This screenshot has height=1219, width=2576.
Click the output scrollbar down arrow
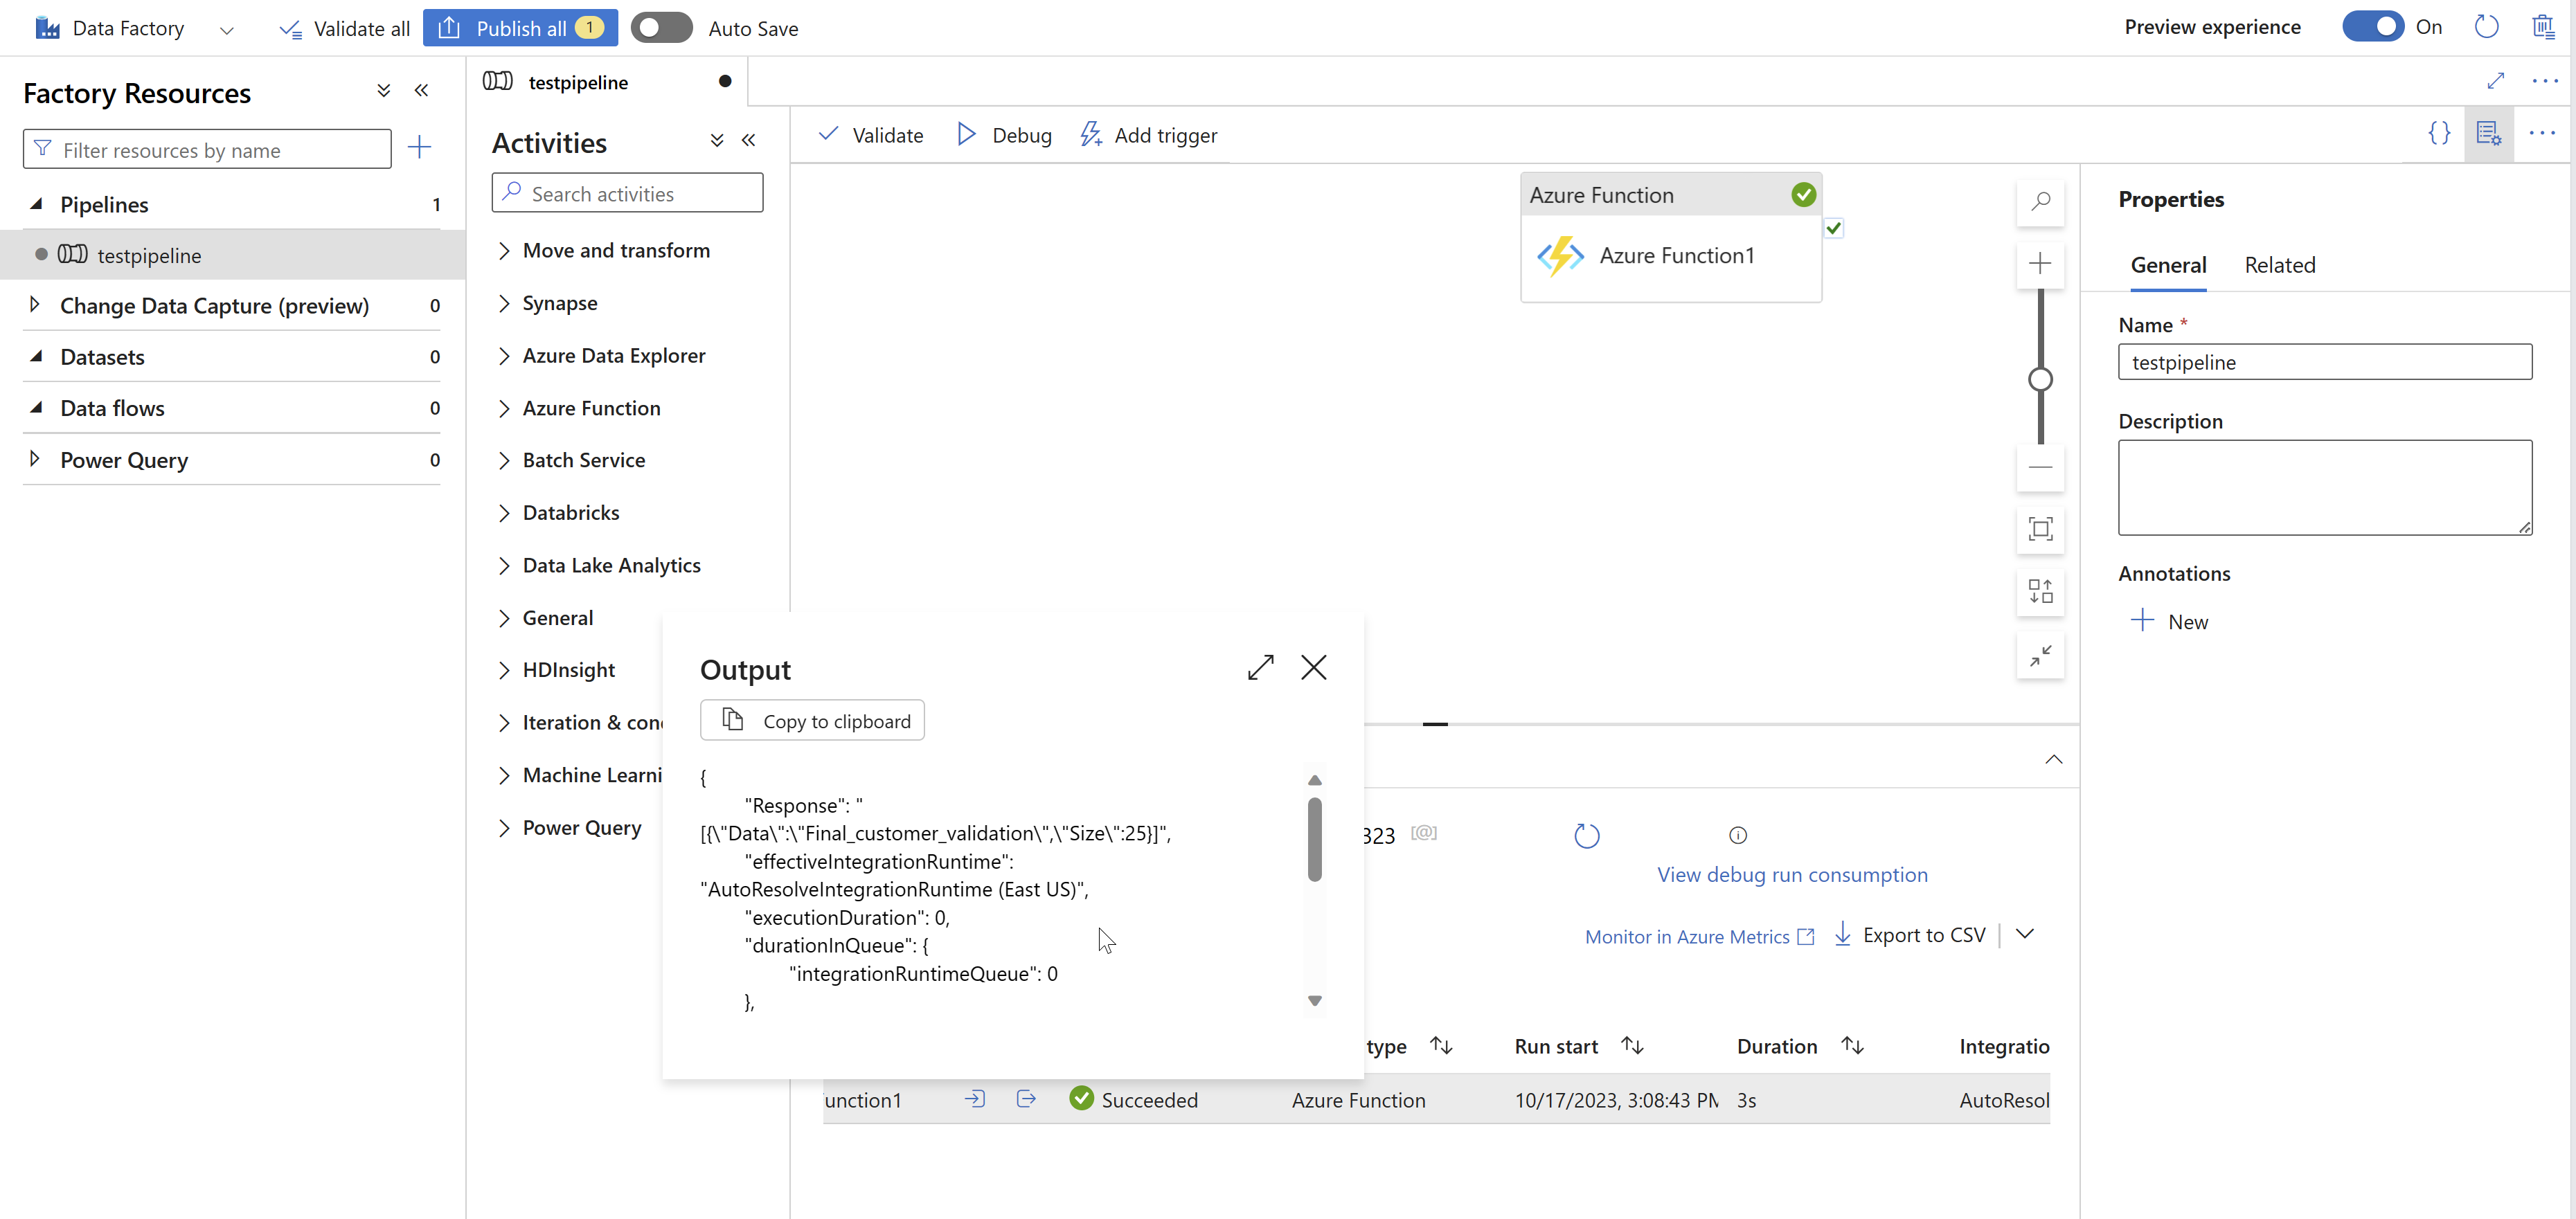(1314, 1000)
